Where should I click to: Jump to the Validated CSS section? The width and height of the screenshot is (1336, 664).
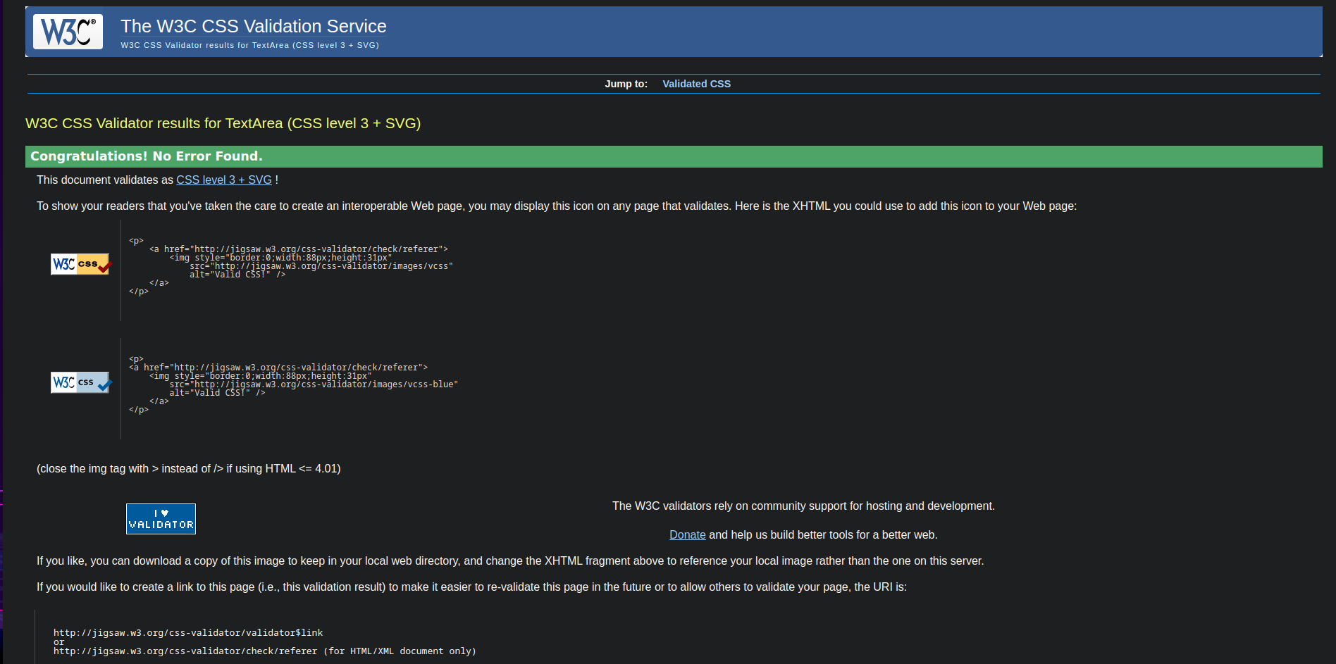pyautogui.click(x=696, y=84)
